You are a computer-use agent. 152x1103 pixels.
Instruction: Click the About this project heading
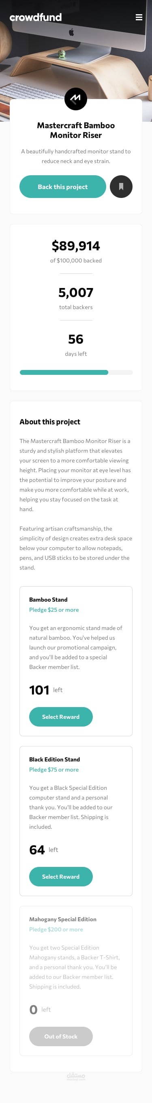(50, 422)
